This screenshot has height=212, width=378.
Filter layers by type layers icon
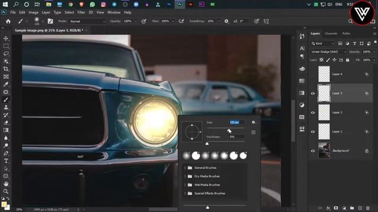(x=354, y=44)
